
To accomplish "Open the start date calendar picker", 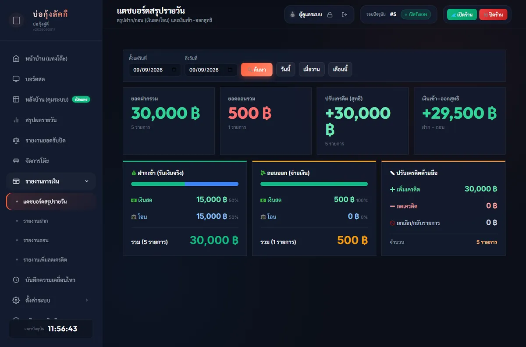I will coord(174,70).
